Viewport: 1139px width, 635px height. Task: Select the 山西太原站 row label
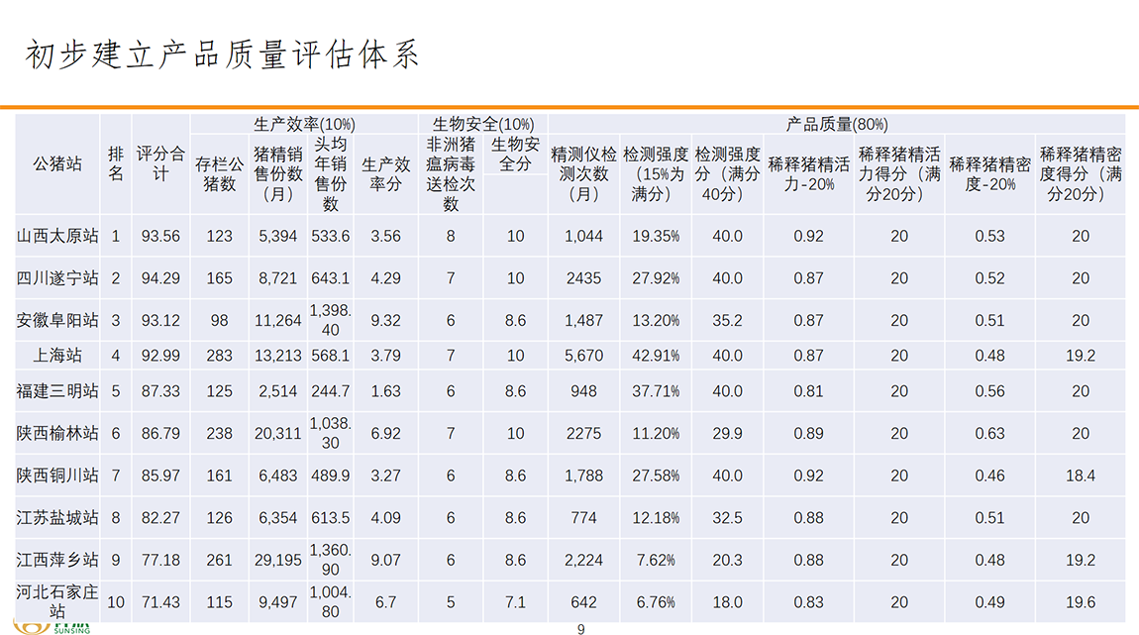(57, 236)
